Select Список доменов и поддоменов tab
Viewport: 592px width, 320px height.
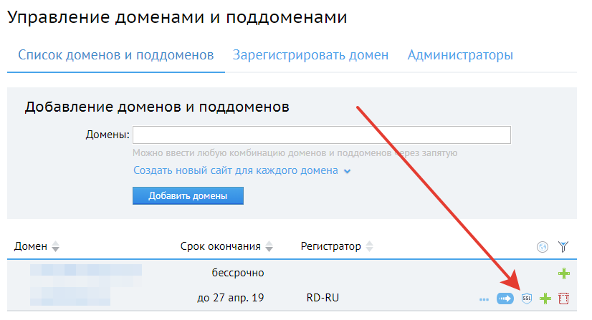pyautogui.click(x=115, y=55)
